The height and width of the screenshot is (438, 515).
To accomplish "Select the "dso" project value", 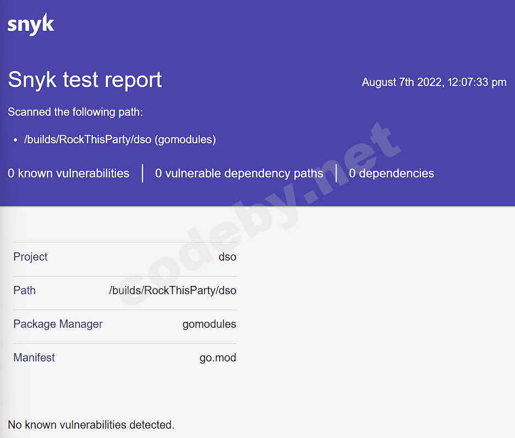I will [227, 257].
